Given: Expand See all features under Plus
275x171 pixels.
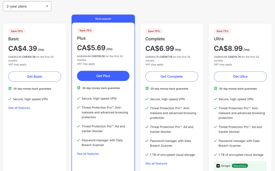Looking at the screenshot, I should coord(88,154).
